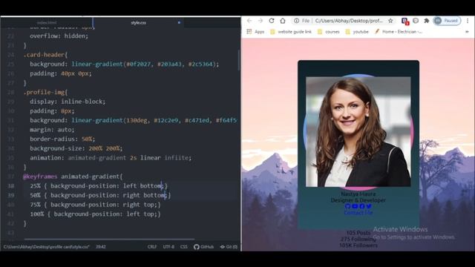475x267 pixels.
Task: Open the youtube bookmark folder
Action: tap(357, 31)
